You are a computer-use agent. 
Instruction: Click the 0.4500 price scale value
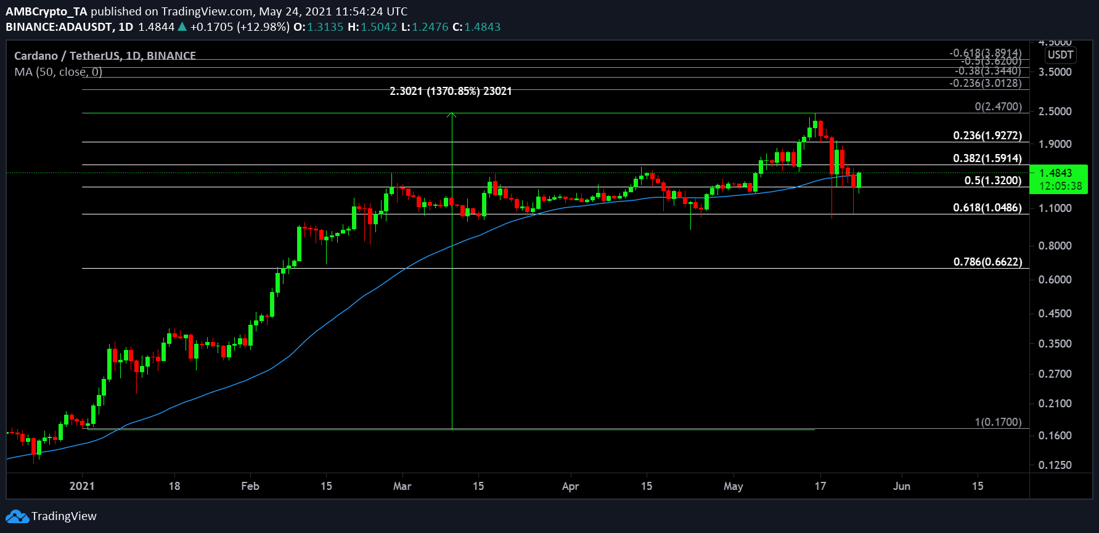pyautogui.click(x=1055, y=314)
